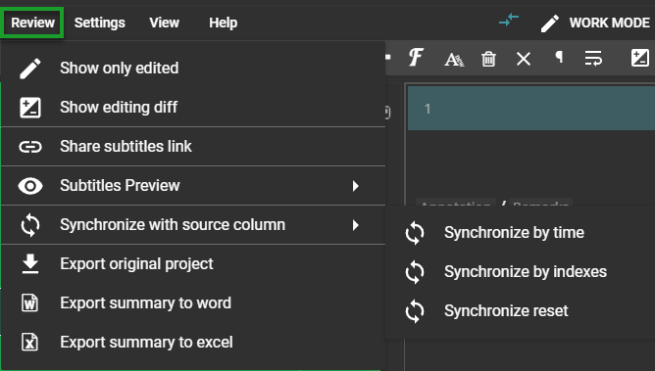The height and width of the screenshot is (371, 655).
Task: Expand Synchronize with source column submenu arrow
Action: [356, 225]
